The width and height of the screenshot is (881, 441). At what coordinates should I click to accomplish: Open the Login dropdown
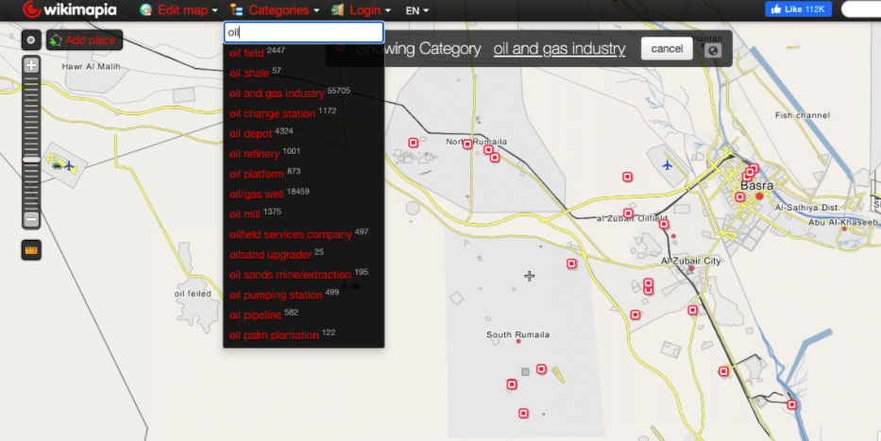[362, 10]
